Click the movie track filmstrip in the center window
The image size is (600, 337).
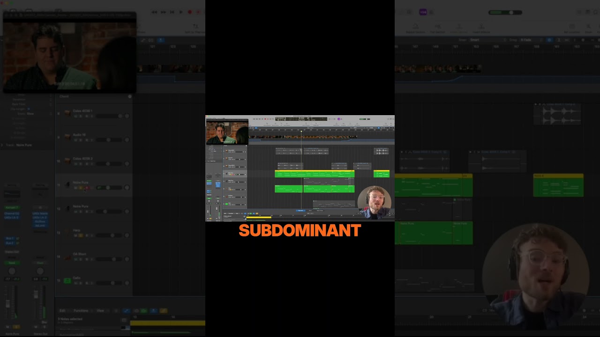[303, 137]
